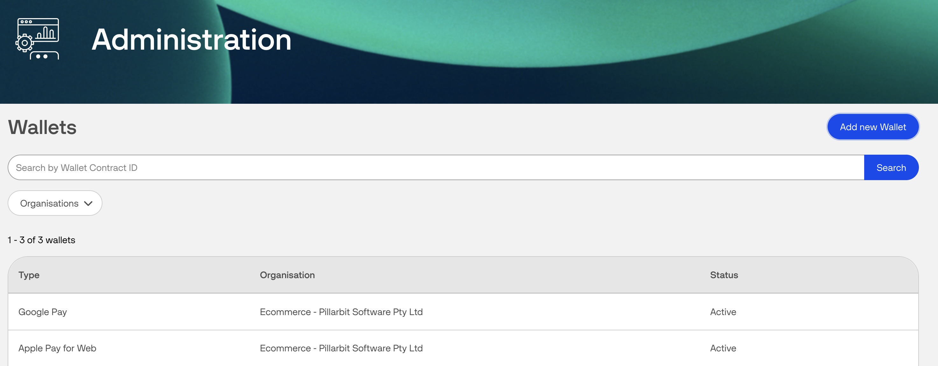This screenshot has height=366, width=938.
Task: Click the Administration page title
Action: (192, 39)
